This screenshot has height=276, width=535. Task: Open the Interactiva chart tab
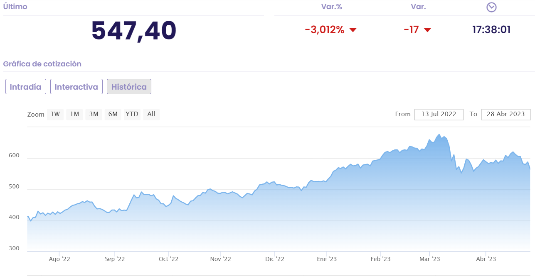pyautogui.click(x=76, y=87)
